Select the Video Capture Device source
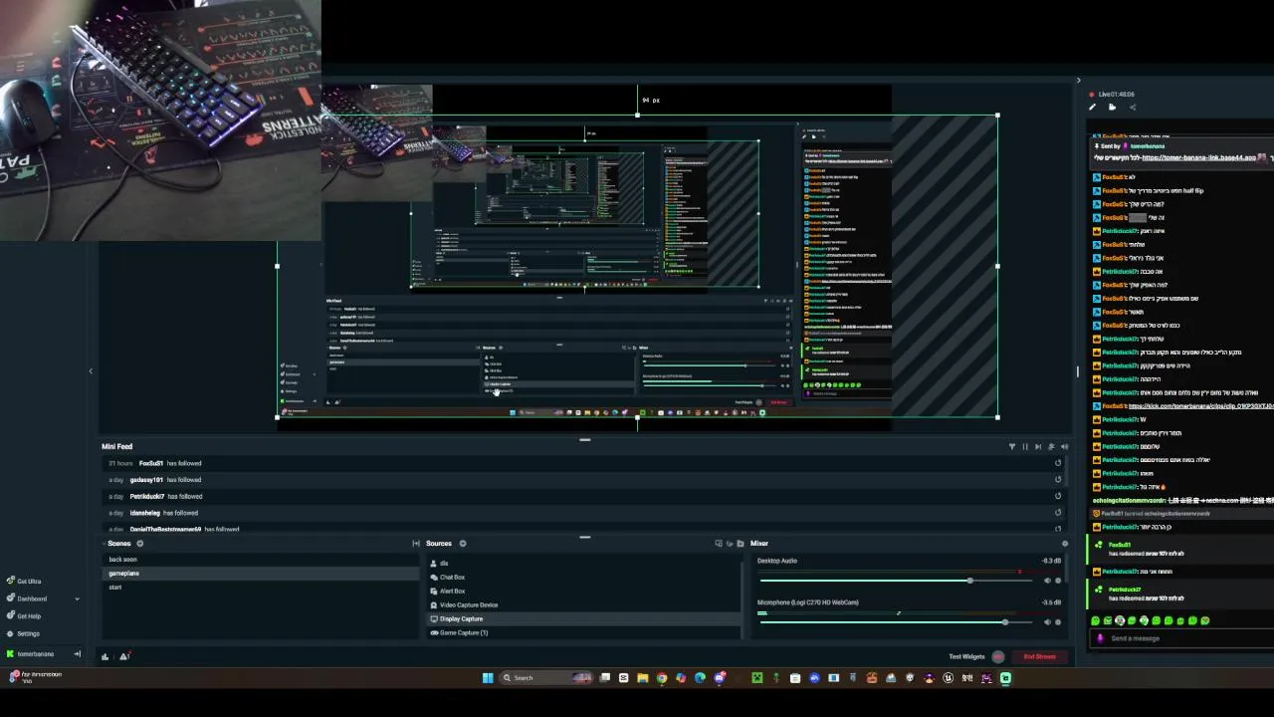 coord(584,605)
